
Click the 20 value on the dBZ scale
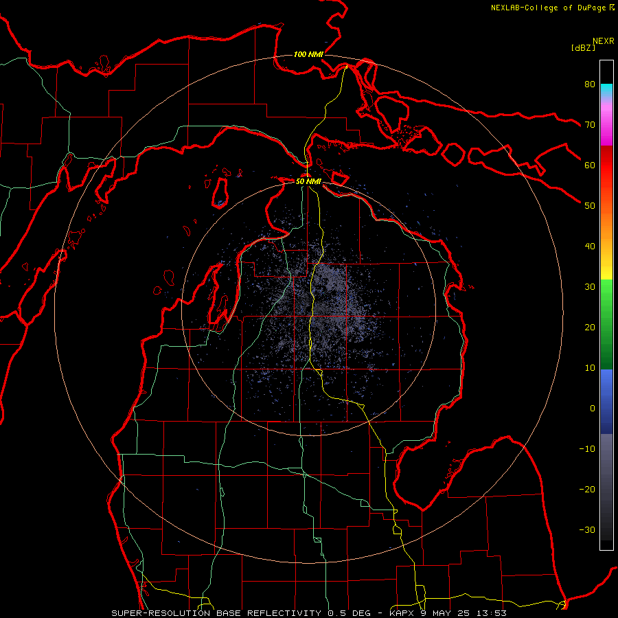point(590,328)
